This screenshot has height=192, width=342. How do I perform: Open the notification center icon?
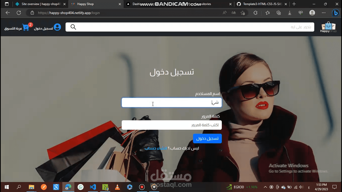point(334,187)
